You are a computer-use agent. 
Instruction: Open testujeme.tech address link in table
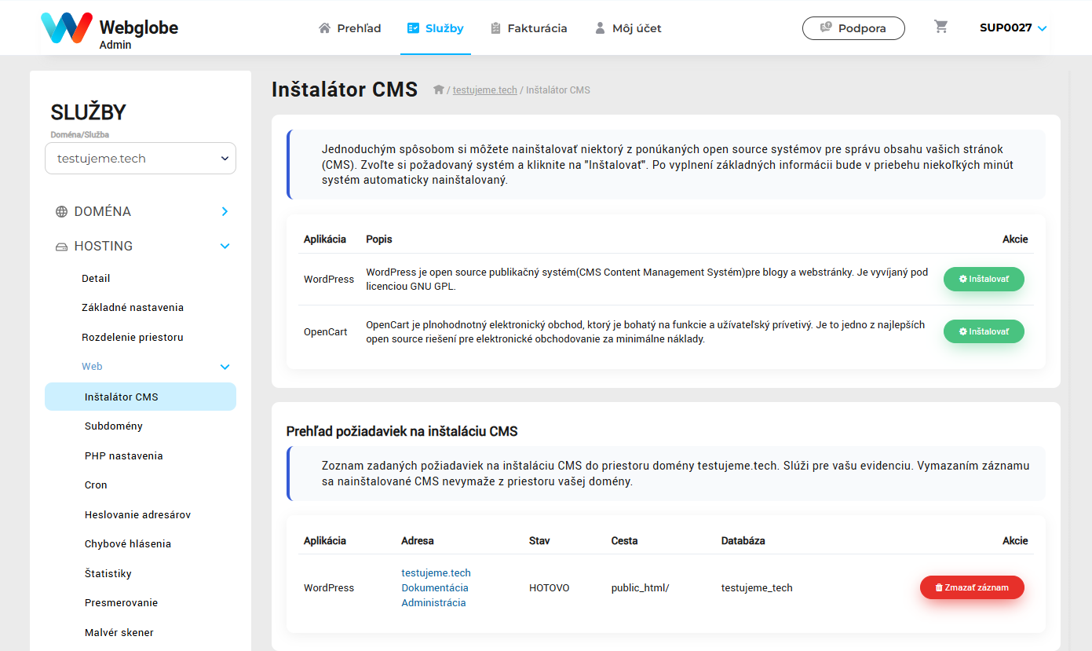pyautogui.click(x=436, y=572)
